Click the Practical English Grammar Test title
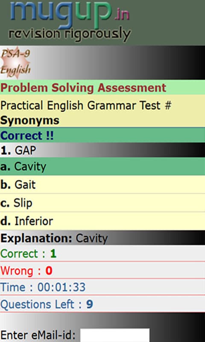The image size is (205, 342). (x=86, y=105)
